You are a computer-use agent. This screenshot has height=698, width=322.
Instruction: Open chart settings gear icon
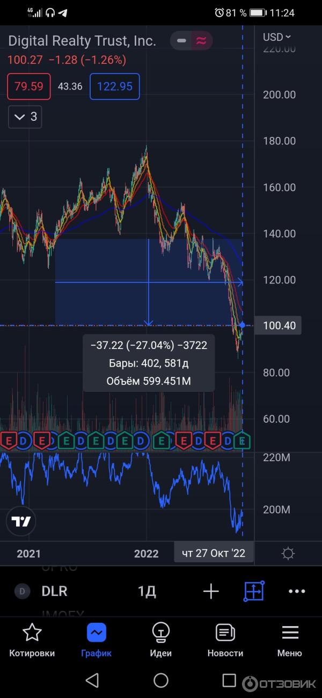(x=288, y=554)
